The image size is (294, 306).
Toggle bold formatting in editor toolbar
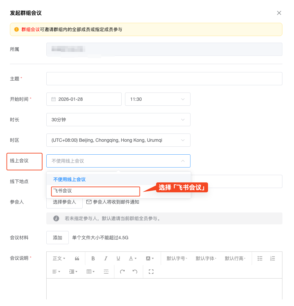point(93,258)
